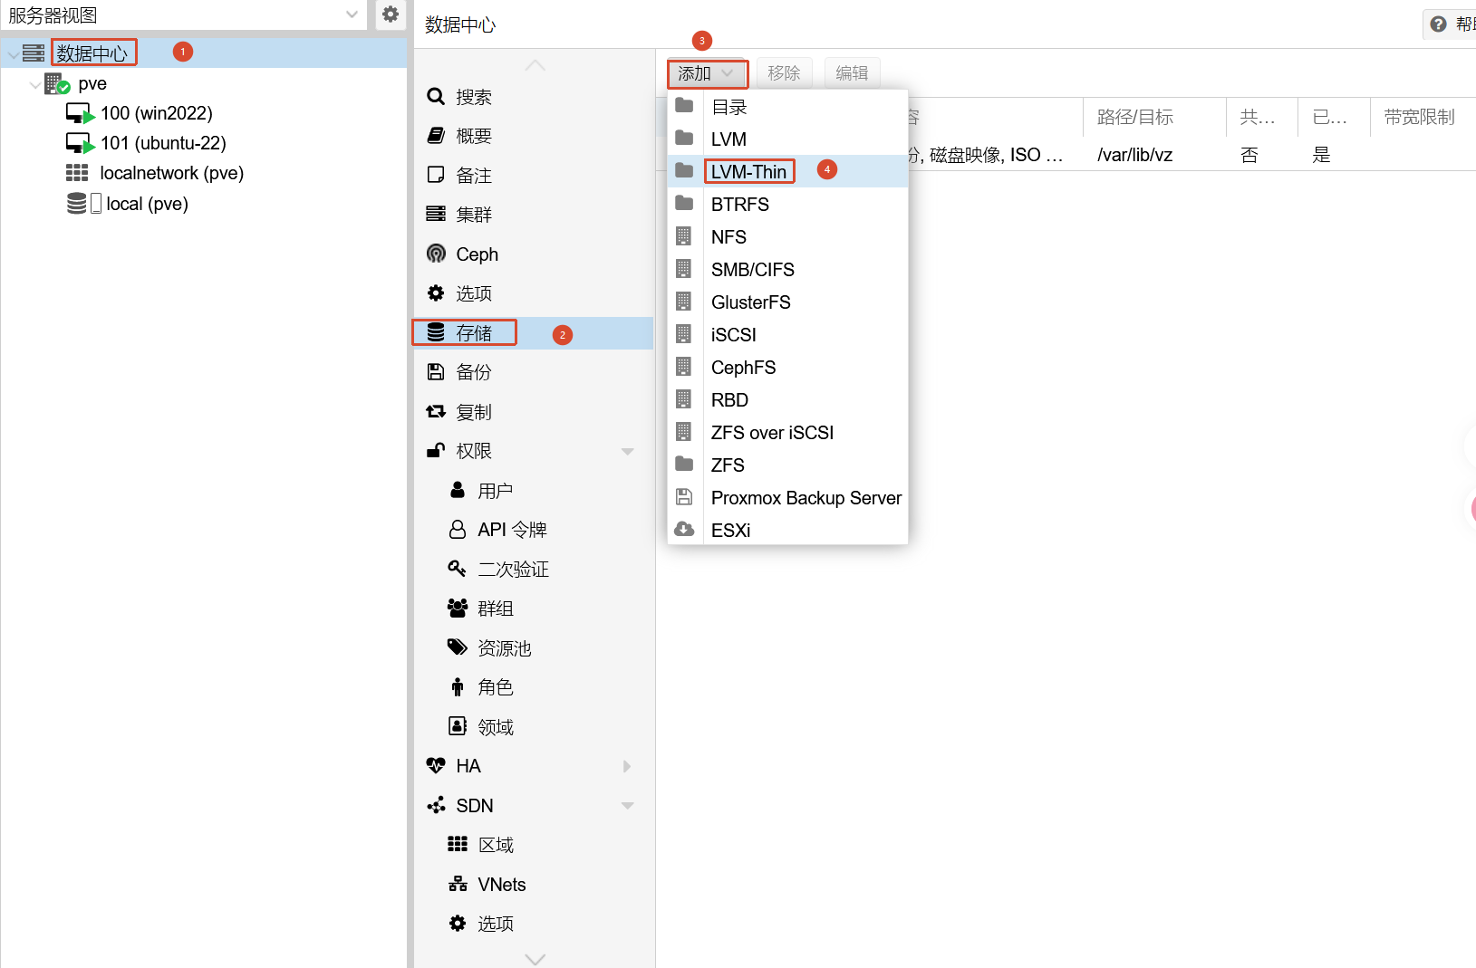Click the running VM icon for ubuntu-22
Screen dimensions: 1476x968
point(80,144)
